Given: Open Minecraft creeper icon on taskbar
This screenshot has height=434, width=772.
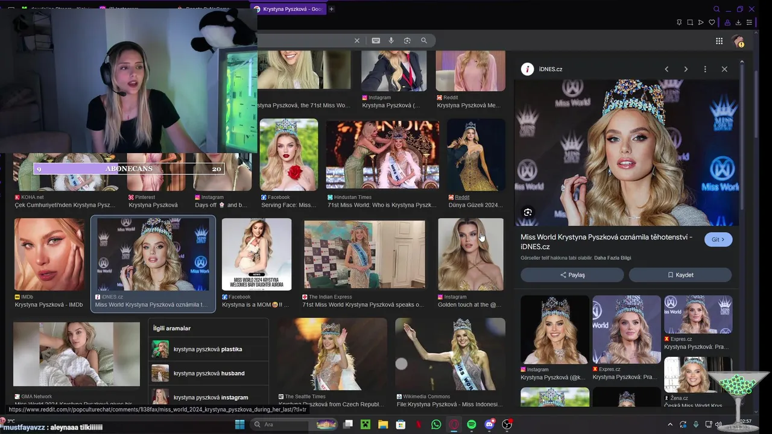Looking at the screenshot, I should pyautogui.click(x=365, y=424).
